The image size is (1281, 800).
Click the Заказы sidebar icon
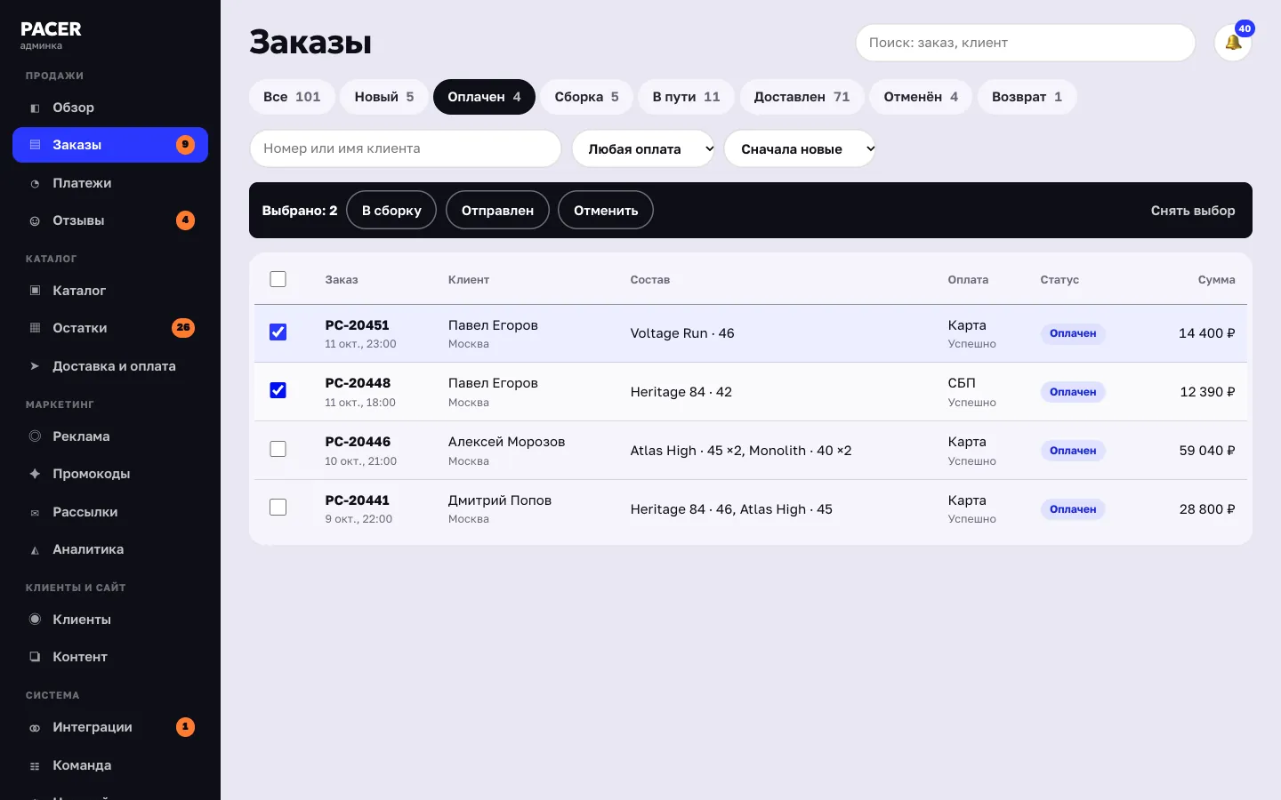35,145
